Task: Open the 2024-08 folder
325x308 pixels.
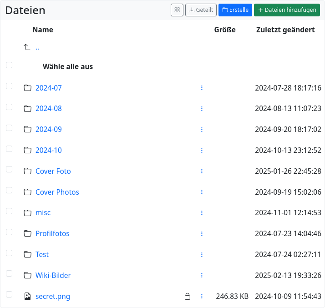Action: point(49,109)
